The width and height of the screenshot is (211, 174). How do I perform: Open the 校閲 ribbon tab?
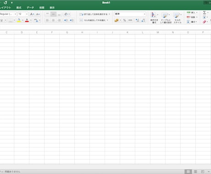42,7
